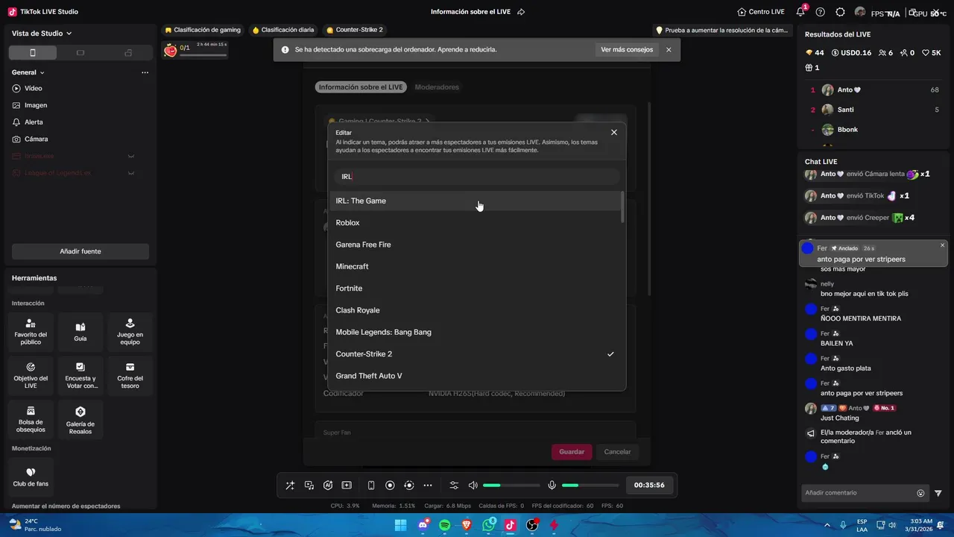Switch to portrait phone layout in bottom bar
Viewport: 954px width, 537px height.
pos(371,486)
